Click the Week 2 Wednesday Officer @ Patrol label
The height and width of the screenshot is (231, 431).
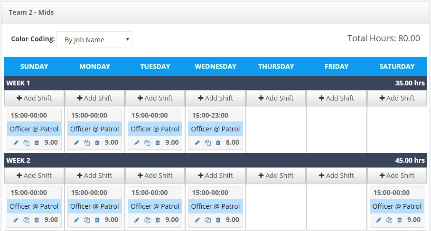[215, 206]
